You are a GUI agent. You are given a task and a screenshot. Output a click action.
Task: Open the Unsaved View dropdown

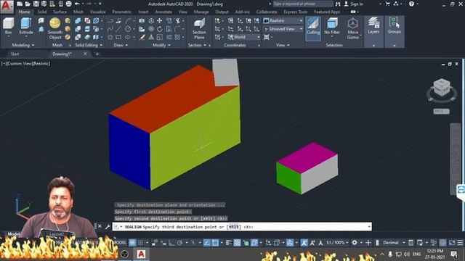click(283, 29)
